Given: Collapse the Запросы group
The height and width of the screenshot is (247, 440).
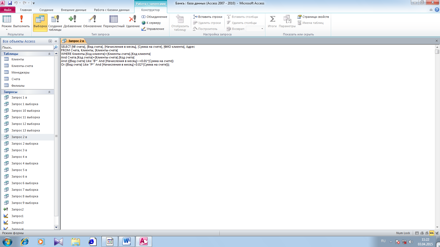Looking at the screenshot, I should (49, 92).
